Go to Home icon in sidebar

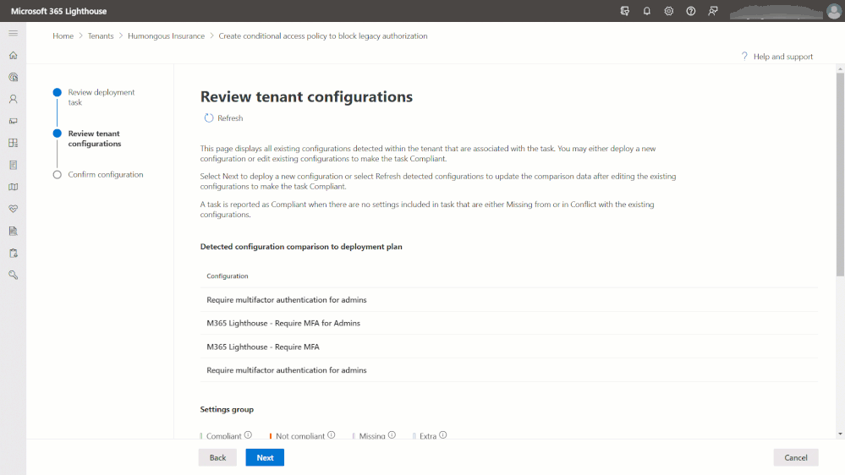13,56
